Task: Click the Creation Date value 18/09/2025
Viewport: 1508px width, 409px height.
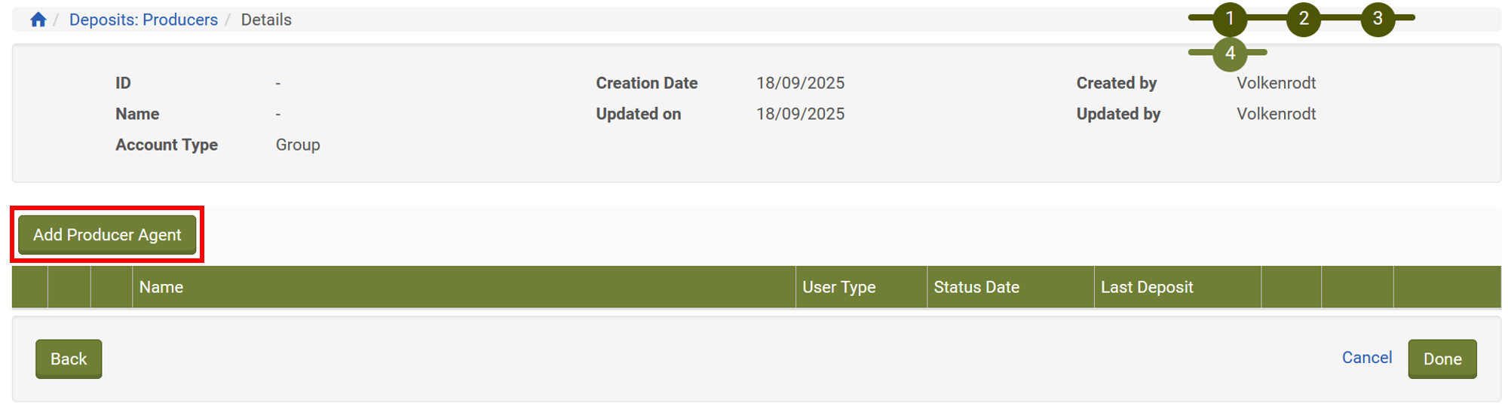Action: point(800,83)
